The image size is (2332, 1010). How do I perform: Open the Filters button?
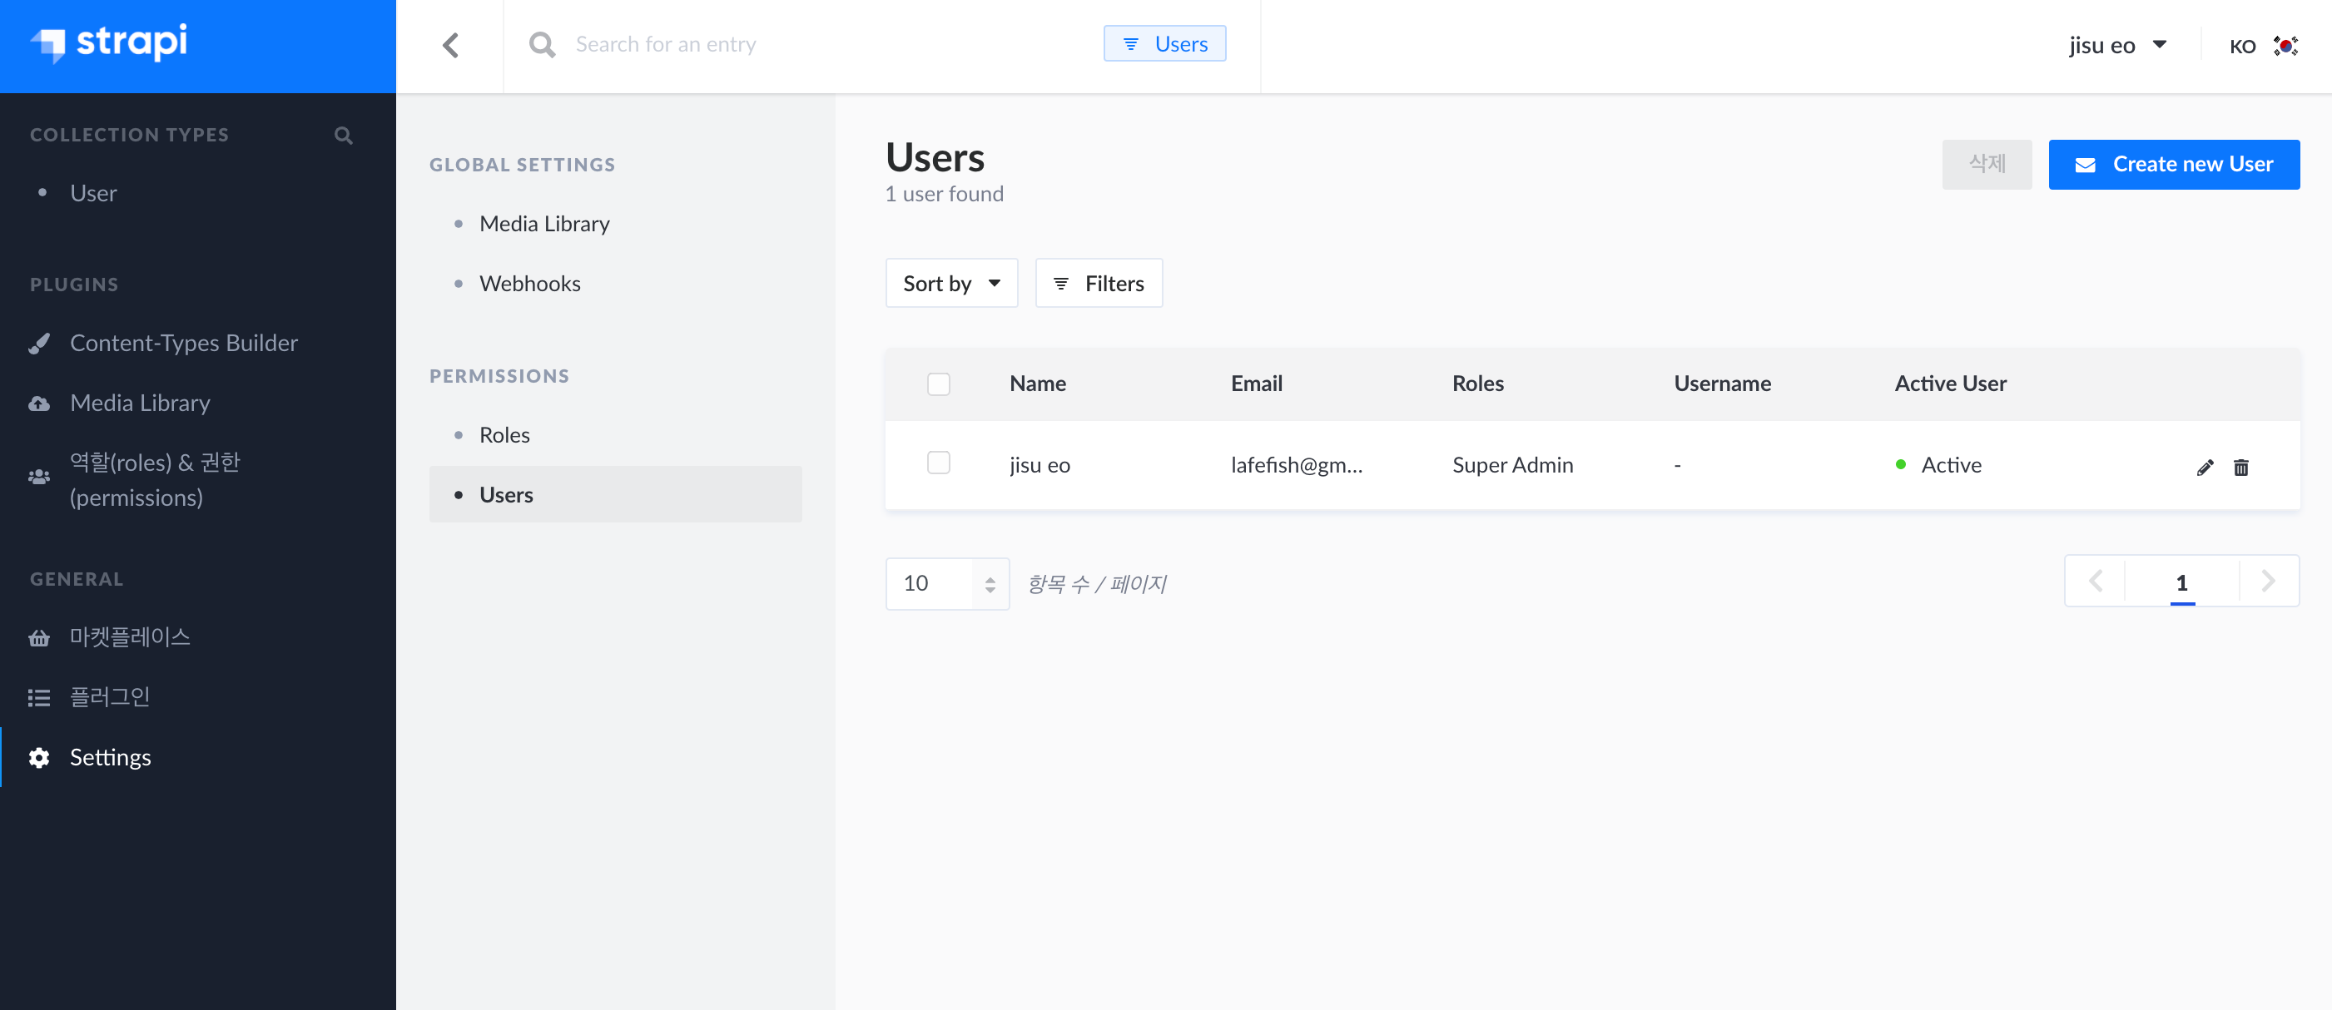pos(1098,283)
